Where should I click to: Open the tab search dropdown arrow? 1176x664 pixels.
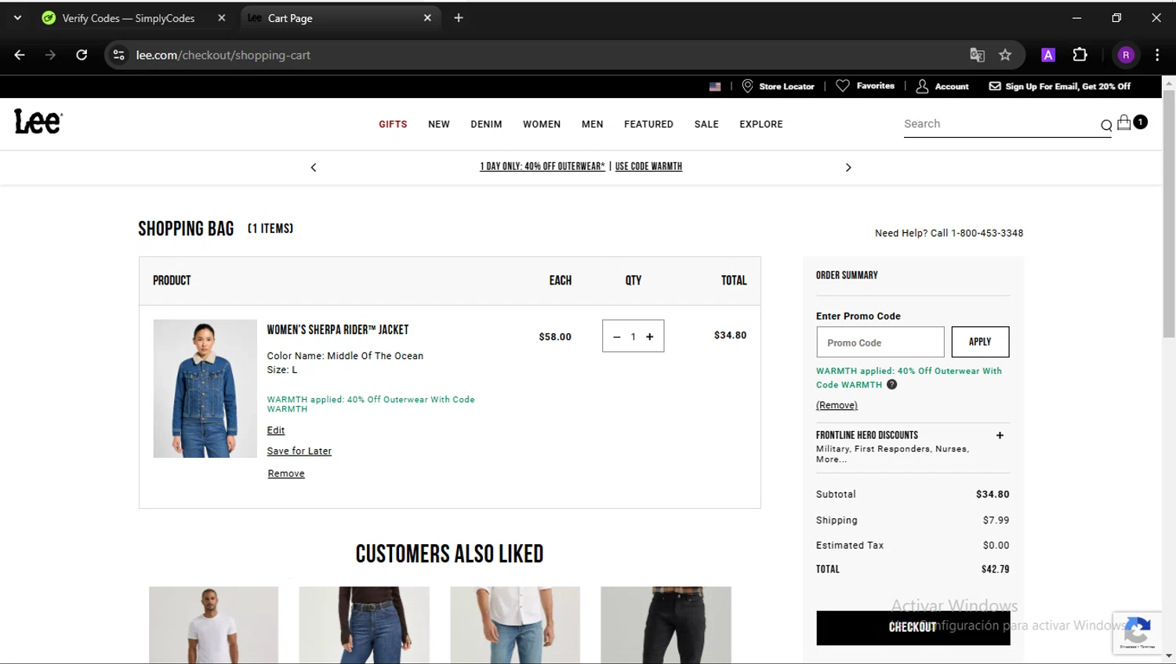point(17,17)
